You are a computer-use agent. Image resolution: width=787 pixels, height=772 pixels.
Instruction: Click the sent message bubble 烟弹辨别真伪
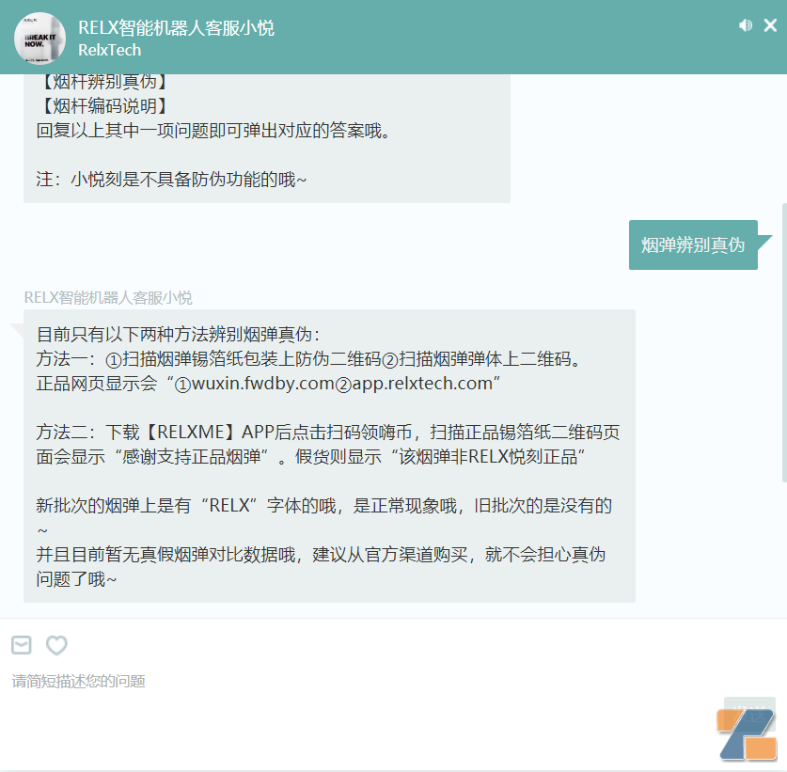693,245
